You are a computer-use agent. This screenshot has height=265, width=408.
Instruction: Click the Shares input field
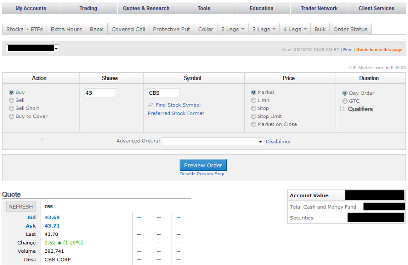(x=100, y=93)
